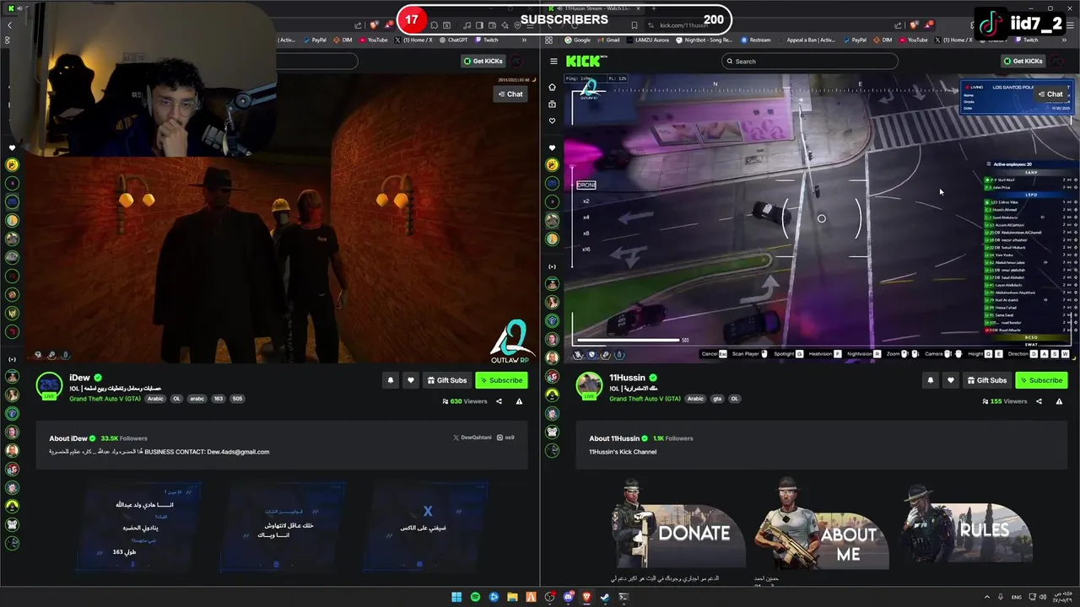Follow 11Hussin with heart button

pyautogui.click(x=951, y=380)
